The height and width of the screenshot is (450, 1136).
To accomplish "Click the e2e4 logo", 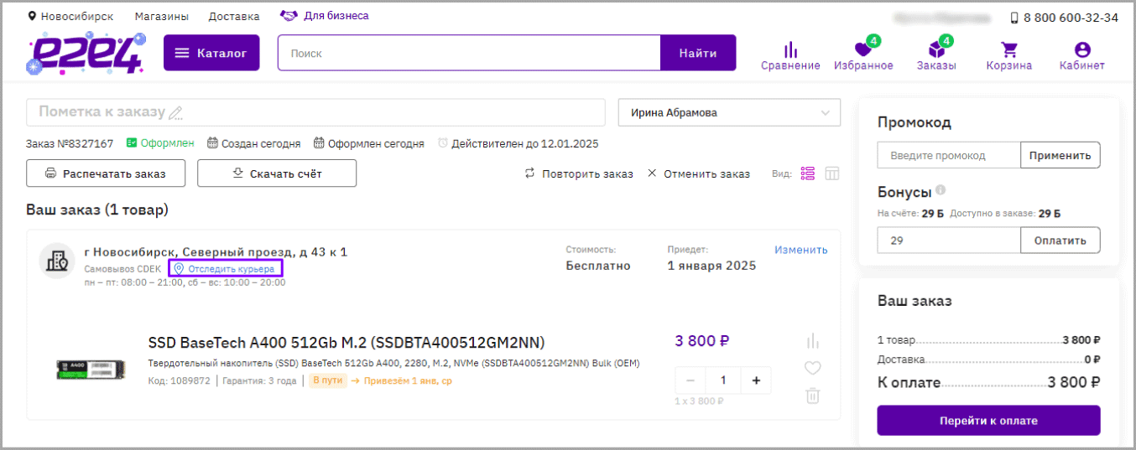I will coord(85,53).
